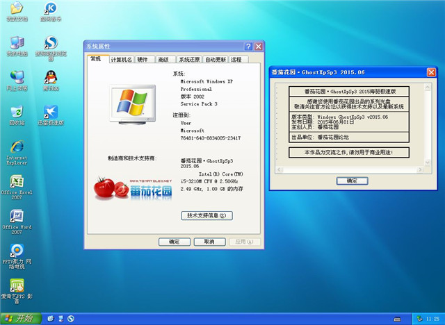Switch to the 计算机名 tab
The height and width of the screenshot is (325, 445).
[x=121, y=60]
